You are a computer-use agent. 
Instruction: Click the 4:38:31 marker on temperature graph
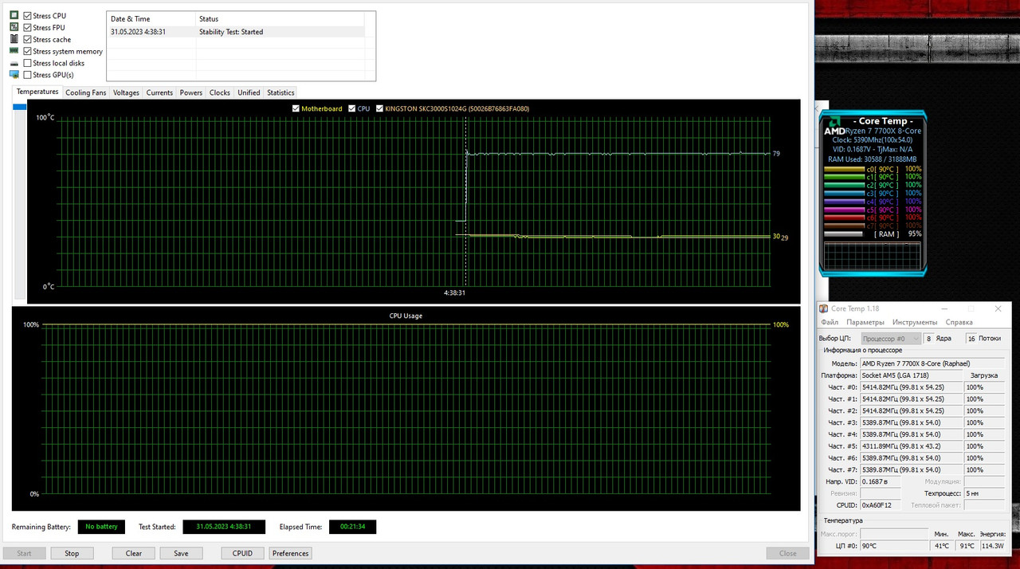click(455, 292)
